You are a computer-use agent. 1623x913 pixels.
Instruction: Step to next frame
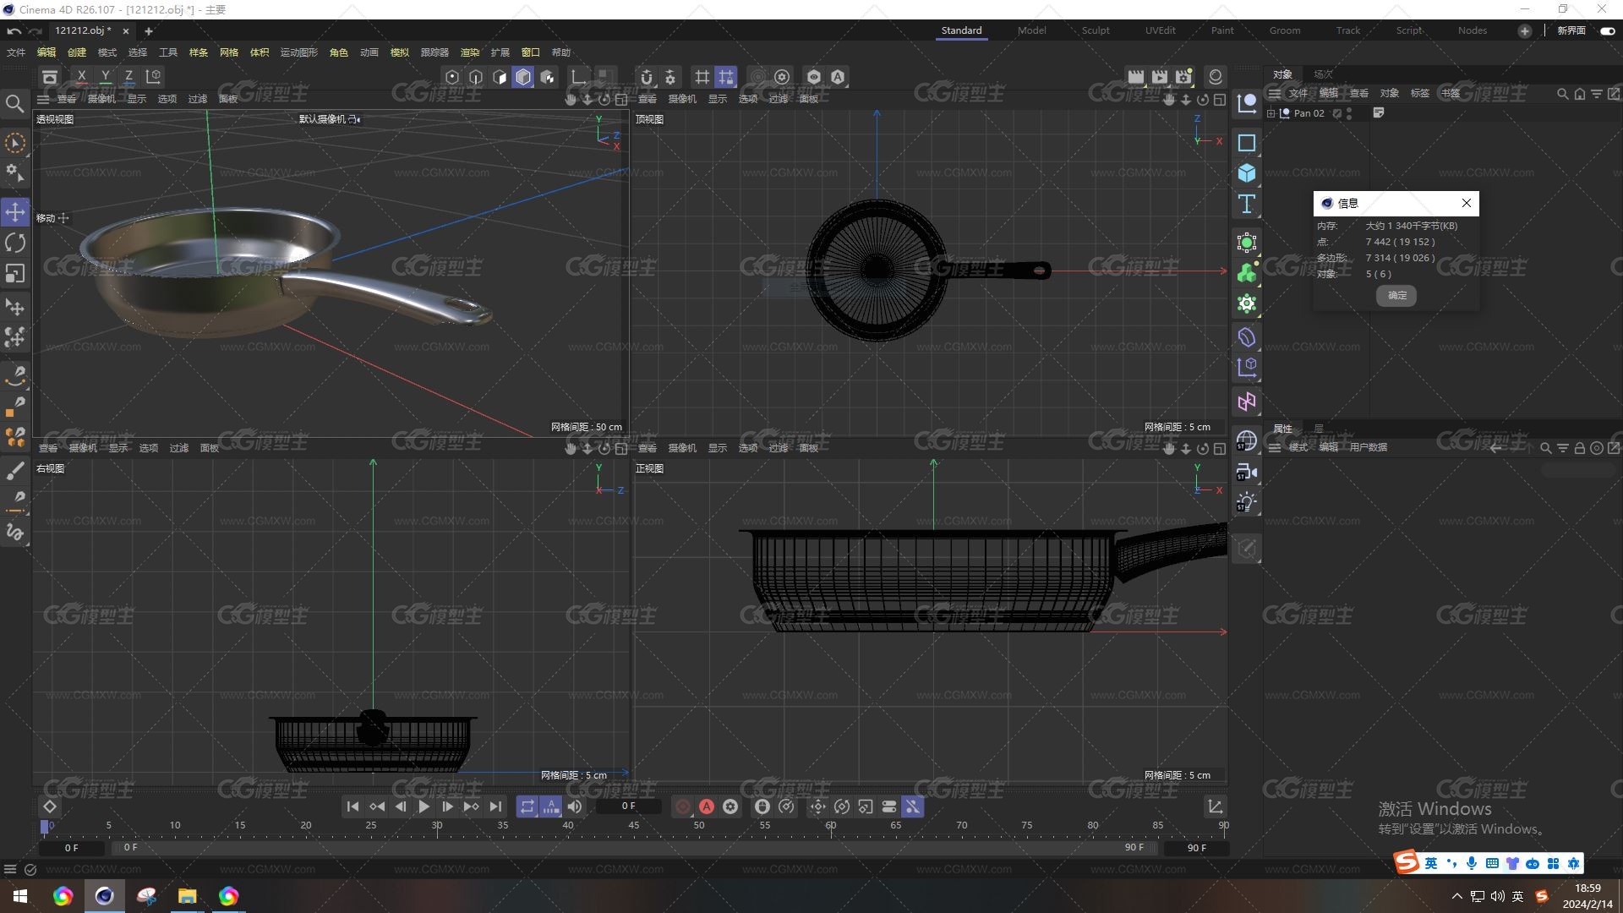447,806
